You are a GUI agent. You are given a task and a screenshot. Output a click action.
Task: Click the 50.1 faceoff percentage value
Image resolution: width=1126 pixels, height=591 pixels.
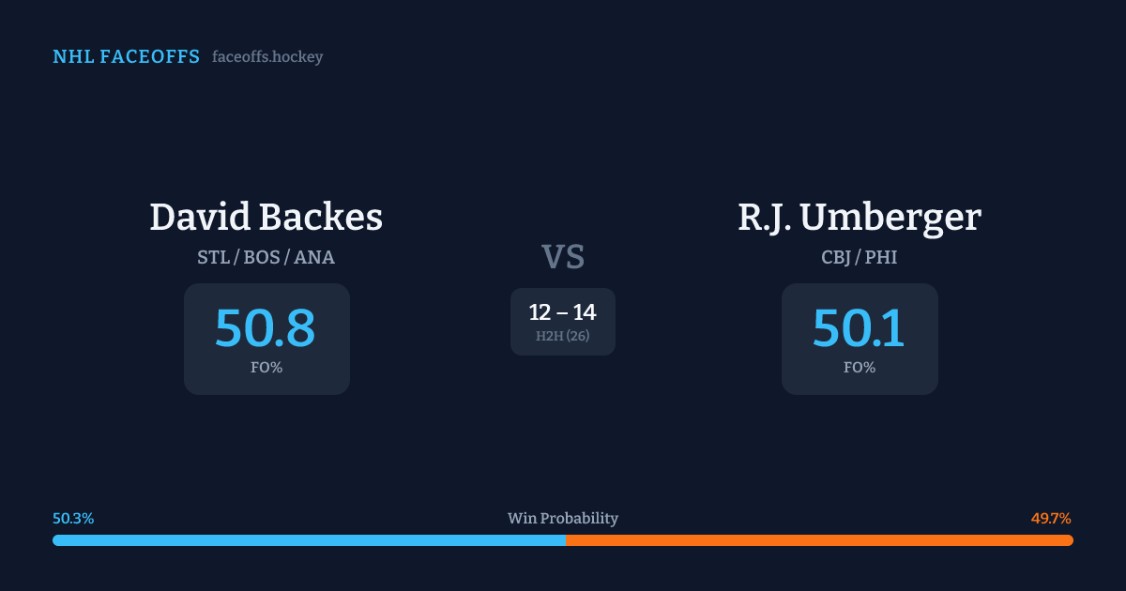tap(859, 327)
